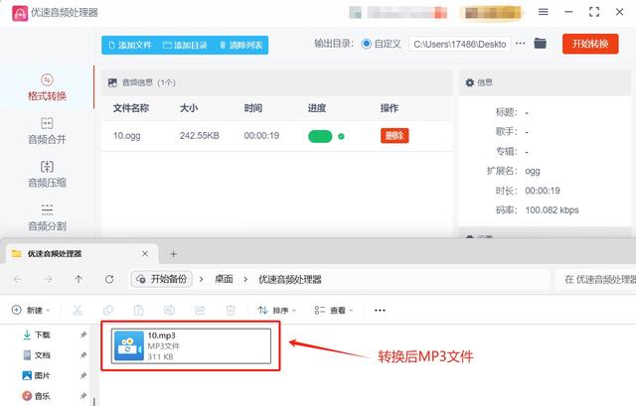Click the 时间 column header
Image resolution: width=636 pixels, height=406 pixels.
point(253,108)
